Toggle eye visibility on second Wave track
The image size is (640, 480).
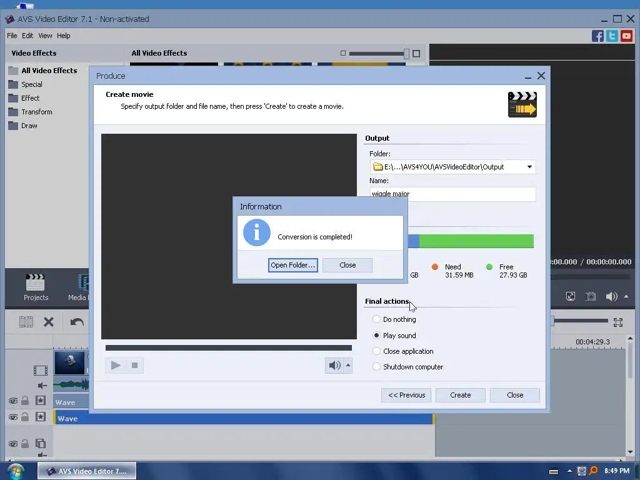pyautogui.click(x=13, y=417)
